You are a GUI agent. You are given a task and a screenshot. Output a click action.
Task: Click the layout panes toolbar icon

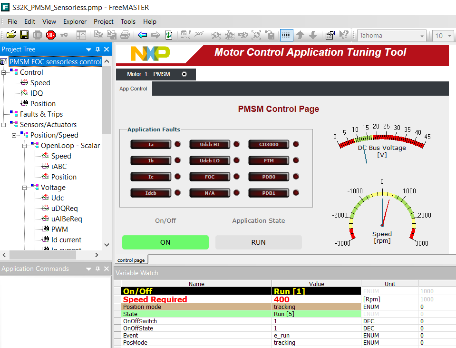click(81, 35)
